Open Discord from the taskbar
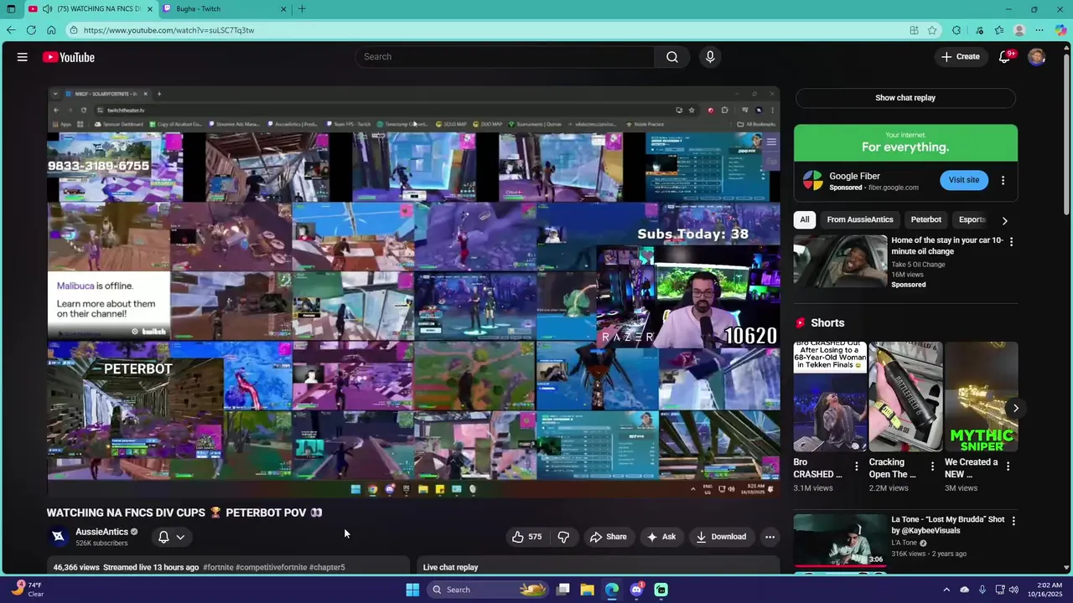The image size is (1073, 603). click(x=636, y=590)
